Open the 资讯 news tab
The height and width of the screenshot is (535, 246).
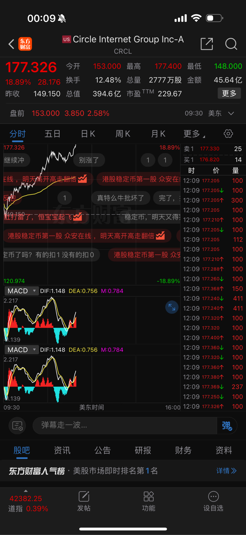tap(62, 450)
